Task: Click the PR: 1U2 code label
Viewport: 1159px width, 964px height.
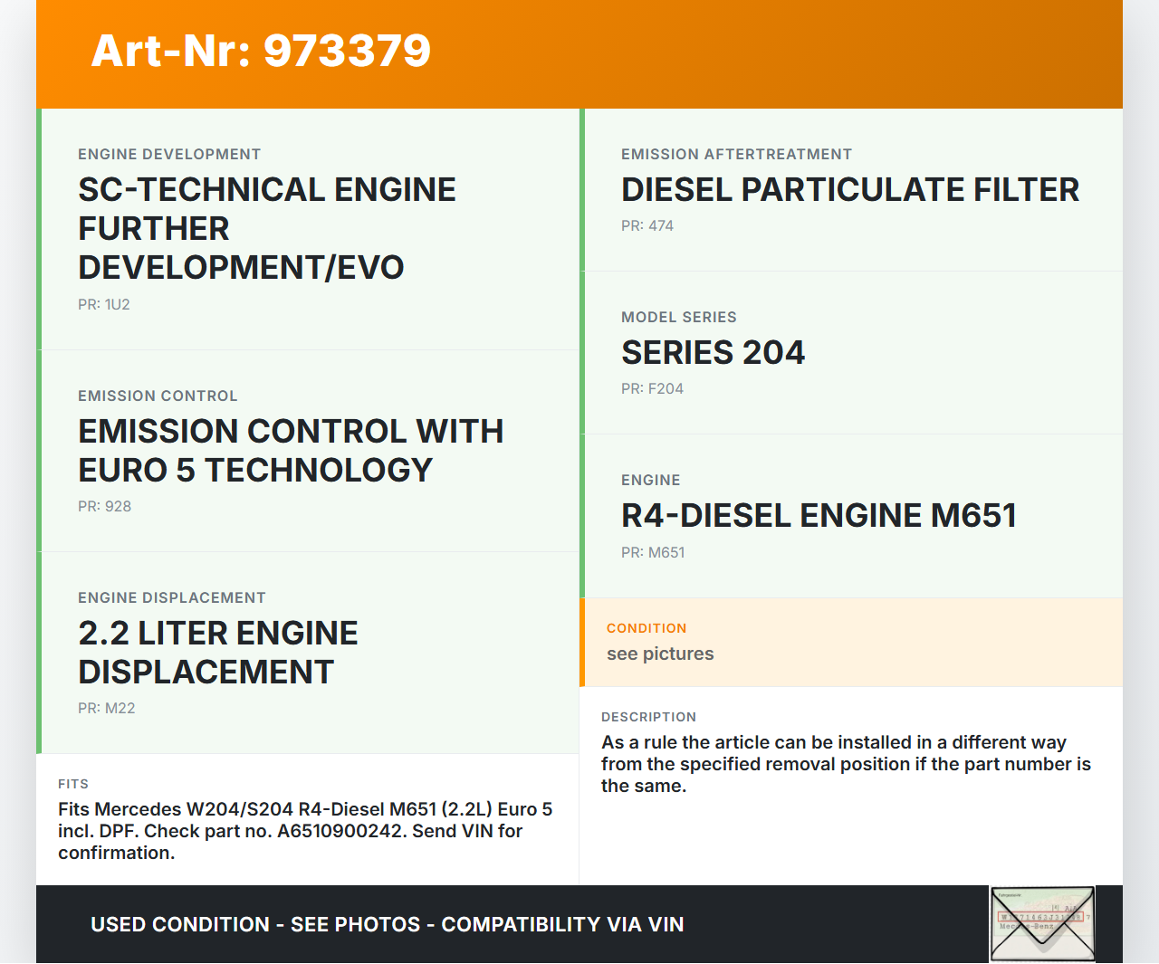Action: pos(104,305)
